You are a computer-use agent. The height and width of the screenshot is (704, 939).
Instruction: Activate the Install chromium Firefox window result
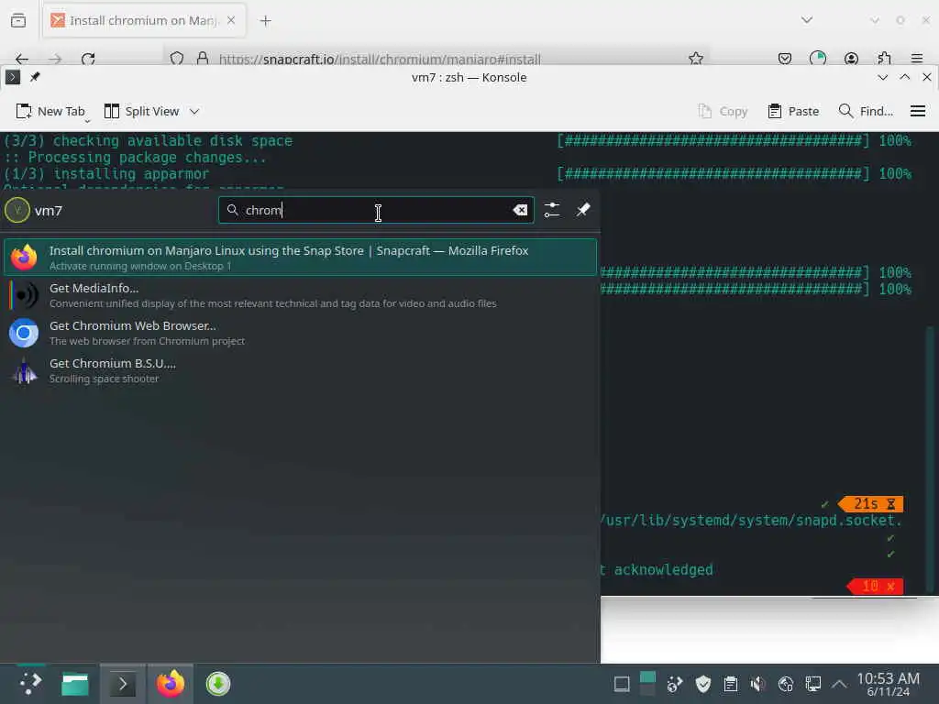pyautogui.click(x=300, y=258)
